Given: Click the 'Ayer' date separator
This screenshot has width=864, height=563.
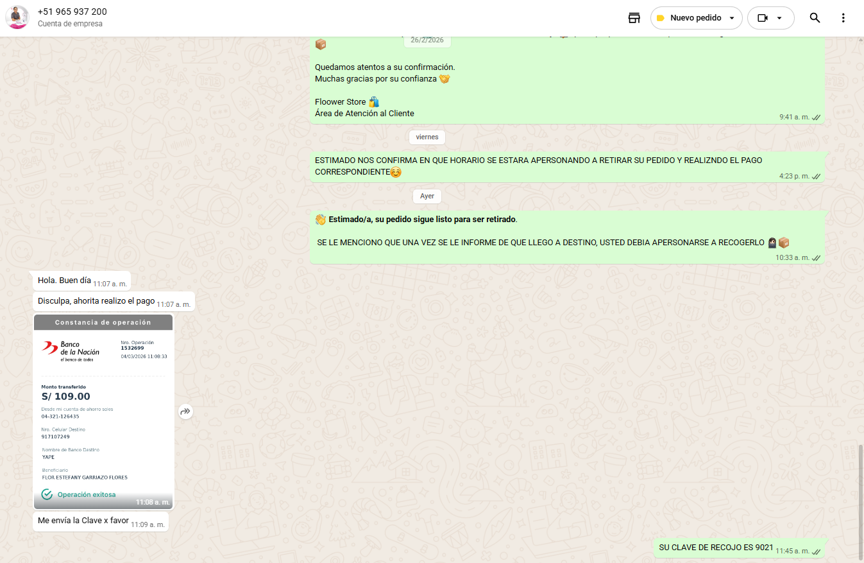Looking at the screenshot, I should [x=427, y=196].
